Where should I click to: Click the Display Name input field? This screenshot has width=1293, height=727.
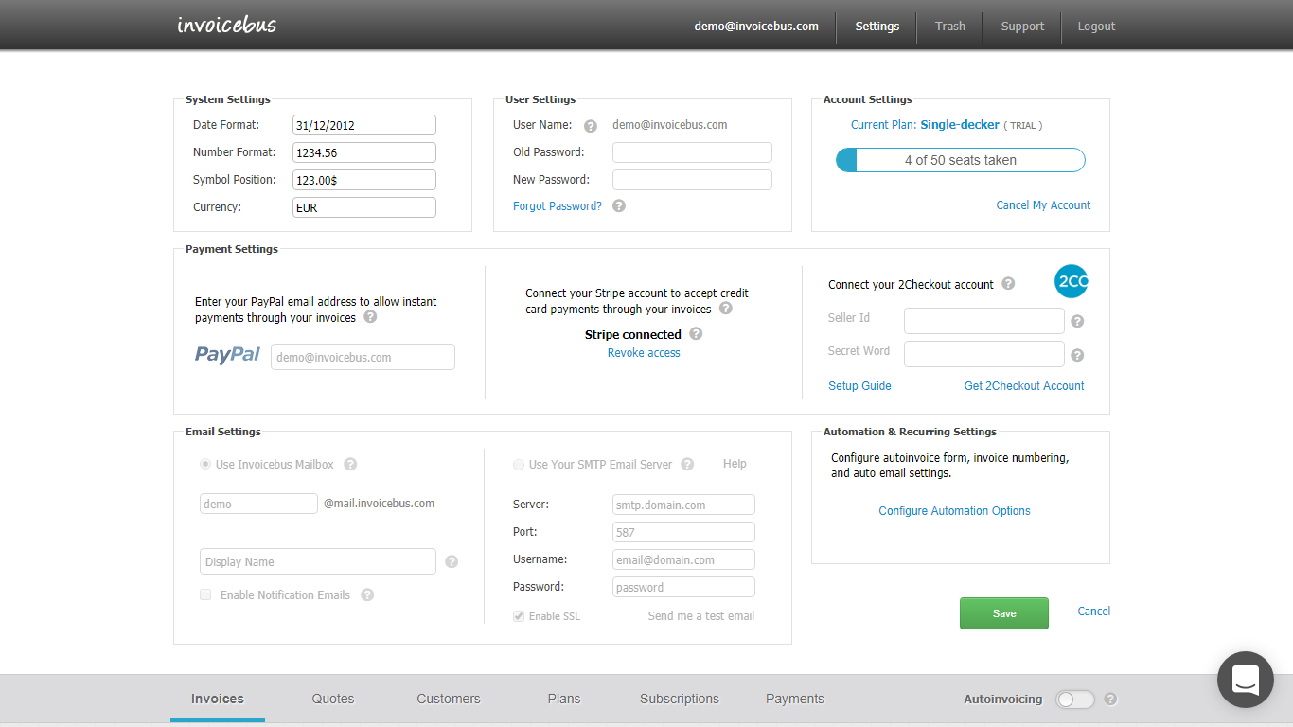tap(317, 560)
